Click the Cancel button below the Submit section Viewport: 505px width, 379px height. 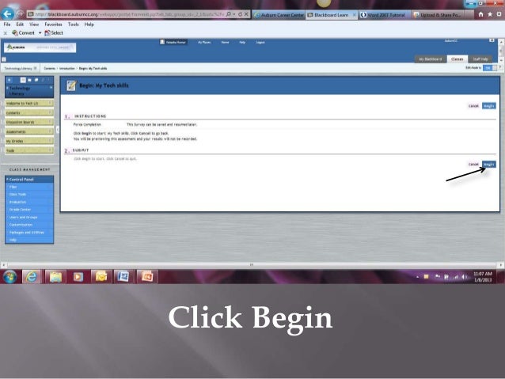[473, 165]
